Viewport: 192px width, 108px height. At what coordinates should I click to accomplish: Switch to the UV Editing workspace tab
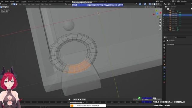44,2
